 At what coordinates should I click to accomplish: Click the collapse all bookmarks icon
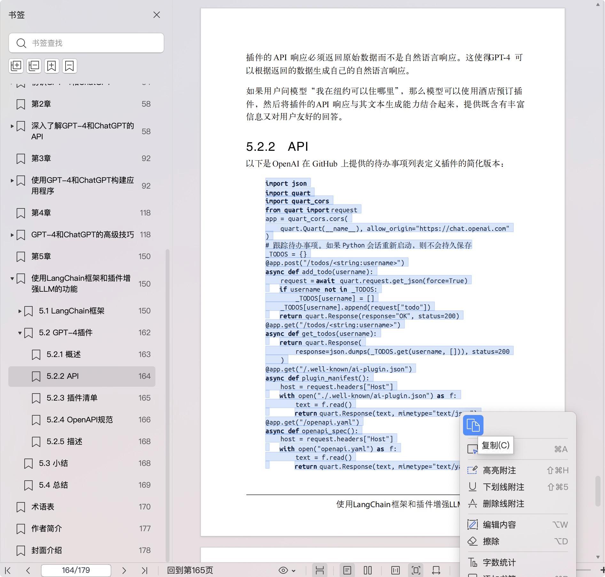(x=34, y=66)
